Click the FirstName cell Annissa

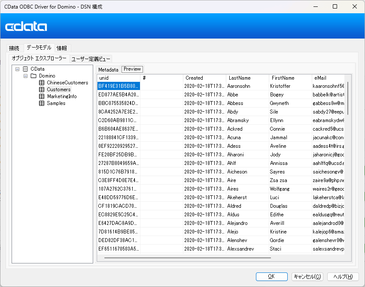coord(290,164)
